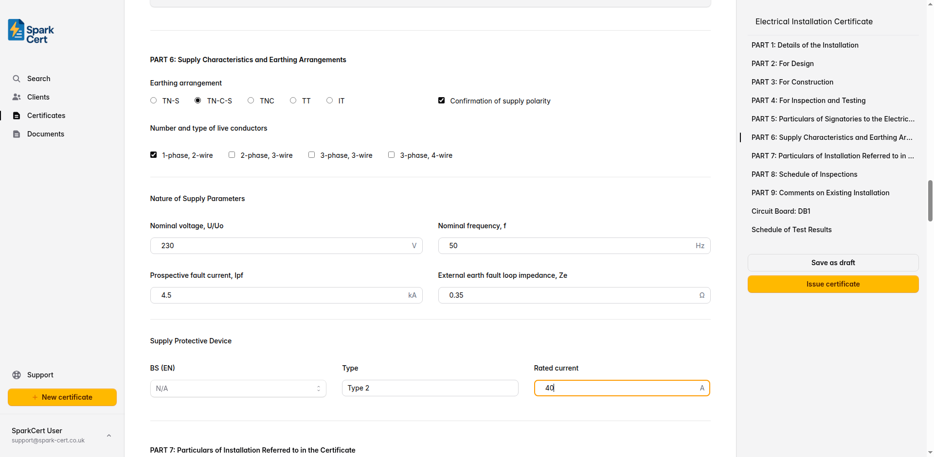Click the Issue certificate button
The width and height of the screenshot is (934, 457).
833,284
